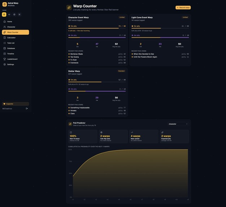Click the MiChaelinzo username
Viewport: 226px width, 207px height.
(7, 108)
